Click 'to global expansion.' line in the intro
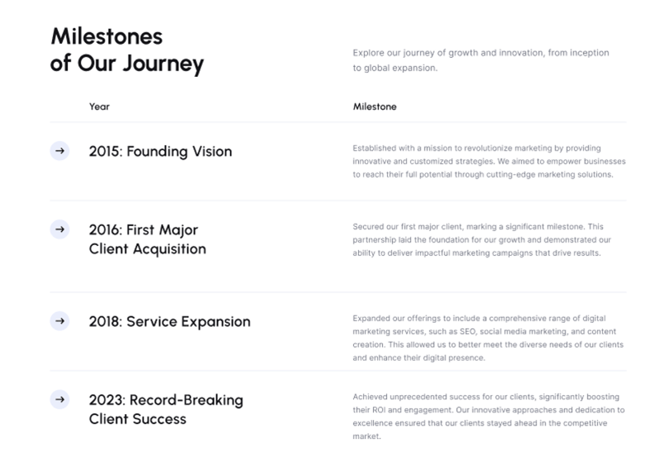The width and height of the screenshot is (660, 472). [x=394, y=68]
